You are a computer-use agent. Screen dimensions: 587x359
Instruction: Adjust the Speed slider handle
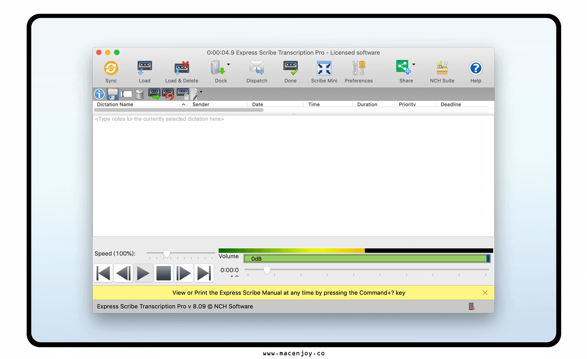tap(167, 254)
